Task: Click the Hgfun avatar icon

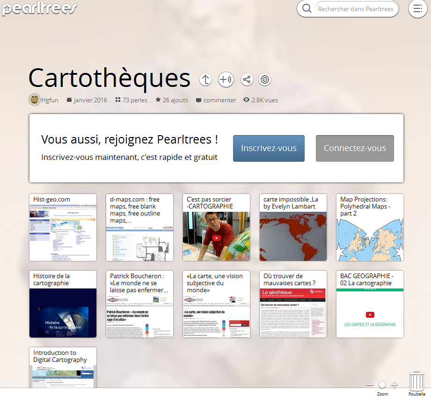Action: tap(35, 100)
